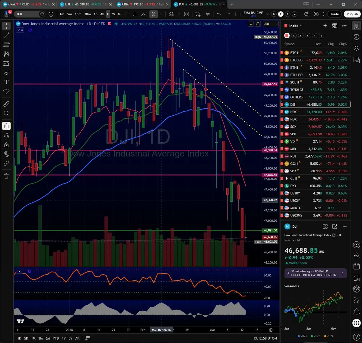Switch to the third CRM tab
Viewport: 362px width, 343px height.
click(x=142, y=4)
